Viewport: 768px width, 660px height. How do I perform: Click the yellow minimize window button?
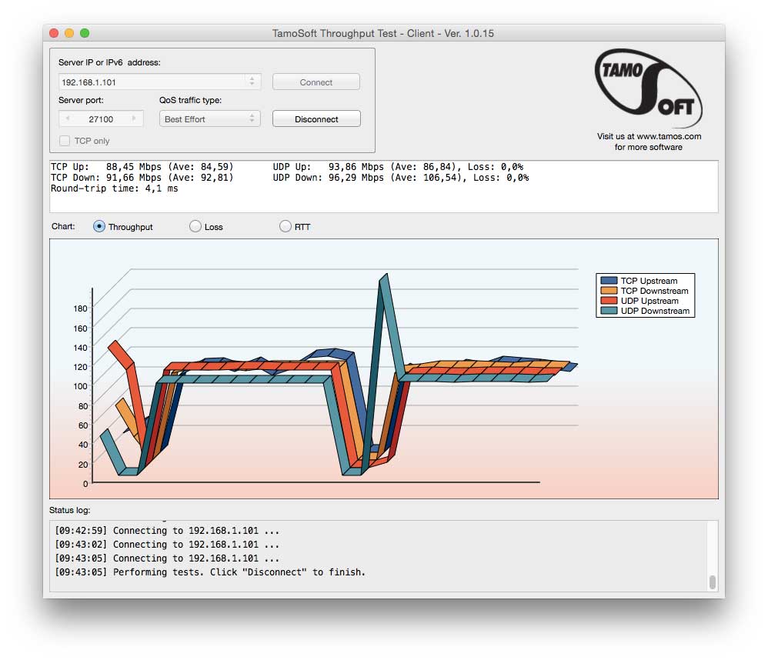point(69,33)
